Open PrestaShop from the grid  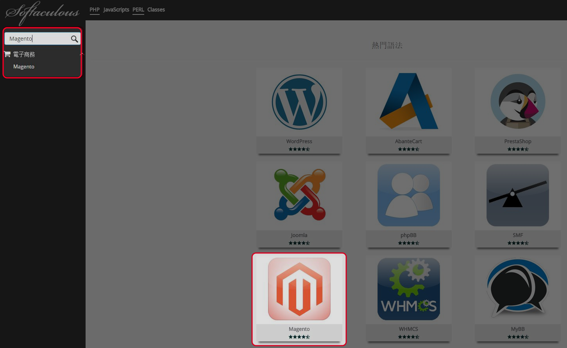point(517,102)
